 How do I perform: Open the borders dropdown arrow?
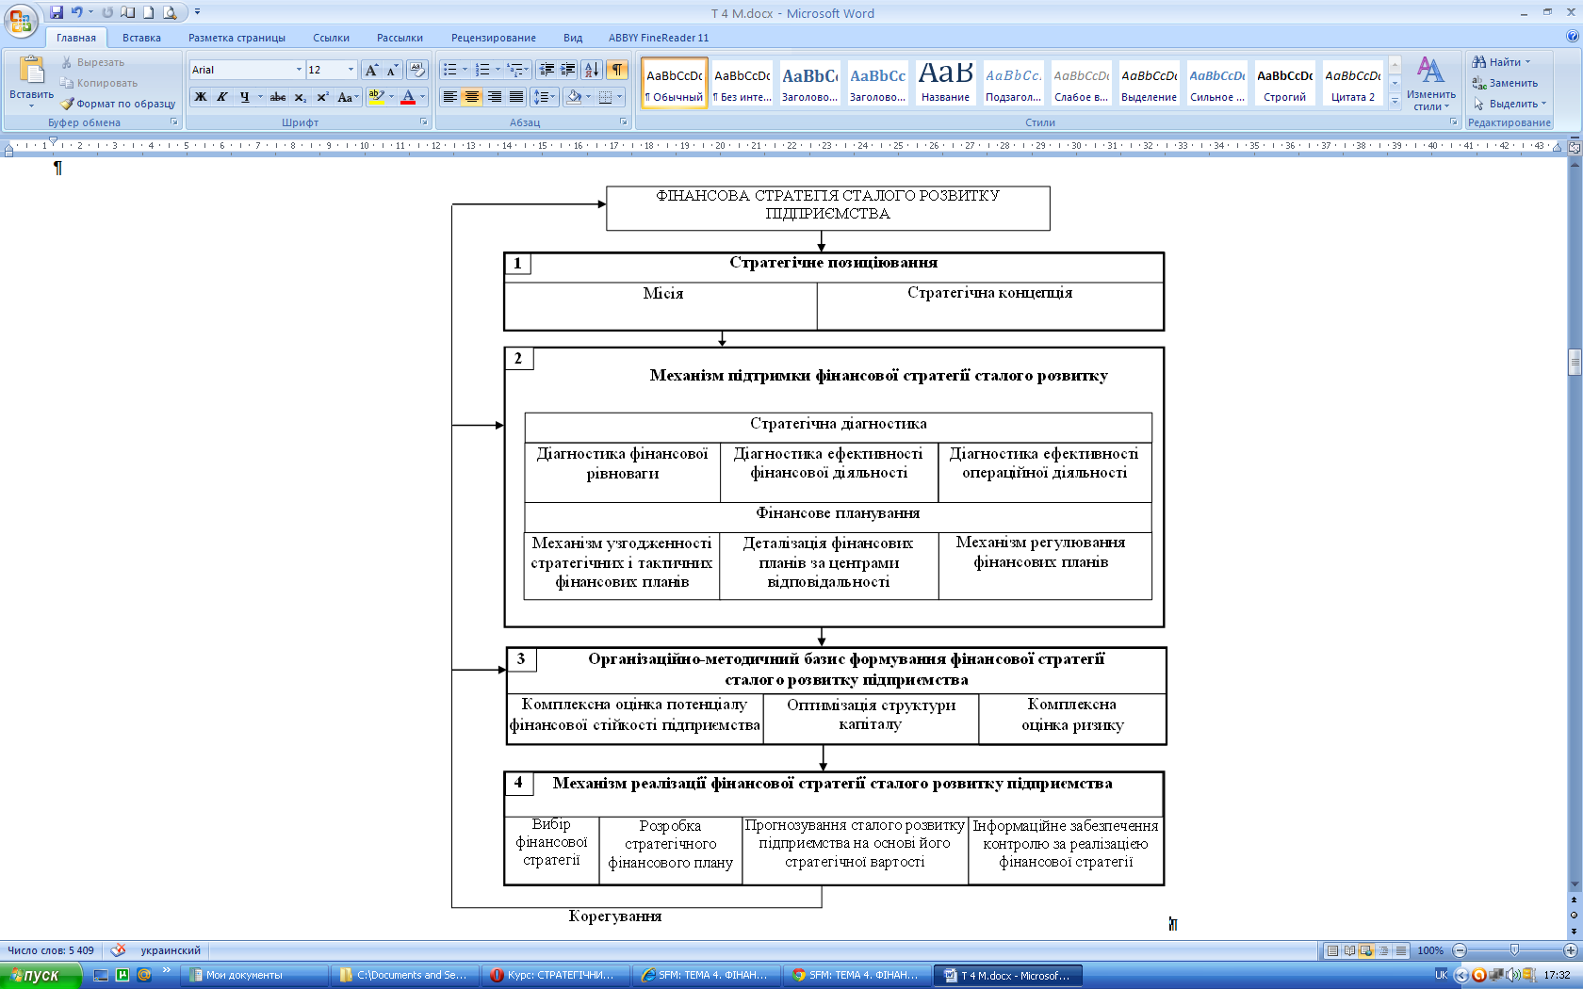pyautogui.click(x=619, y=97)
